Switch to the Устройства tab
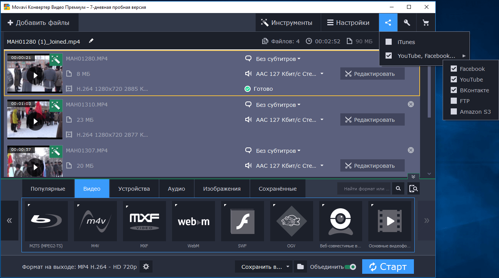Screen dimensions: 499x278 (x=134, y=189)
